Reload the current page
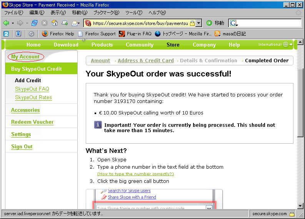This screenshot has width=305, height=219. (35, 23)
